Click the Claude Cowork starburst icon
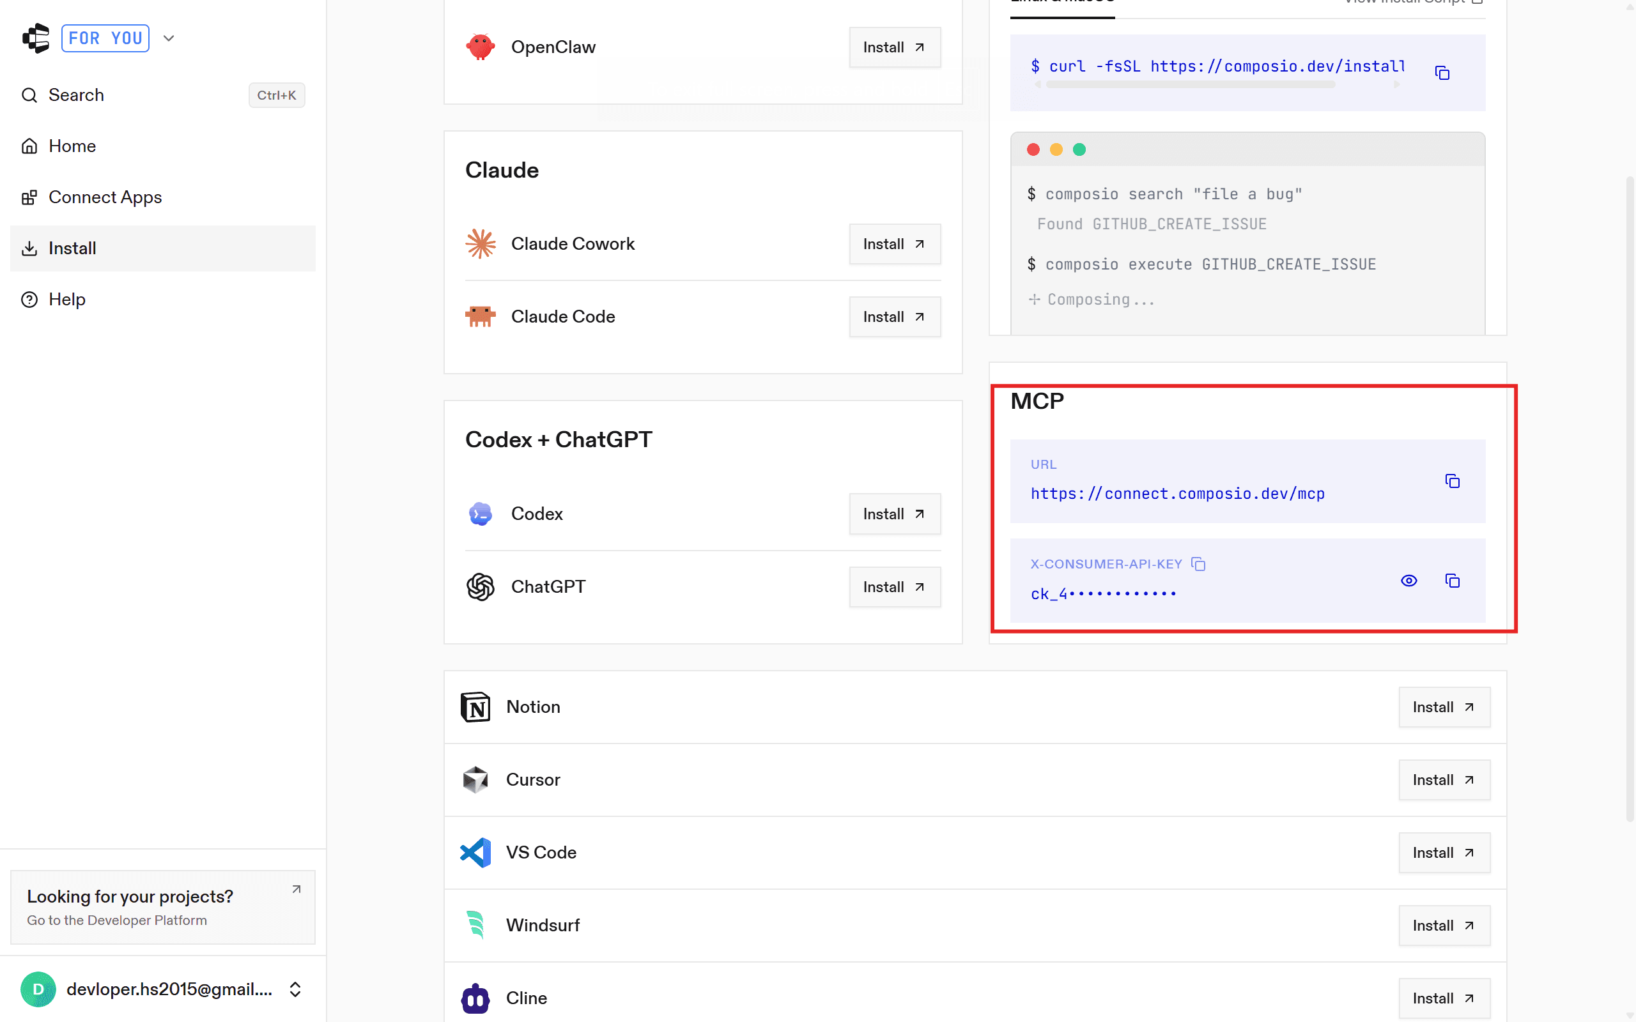The image size is (1636, 1022). (x=480, y=244)
